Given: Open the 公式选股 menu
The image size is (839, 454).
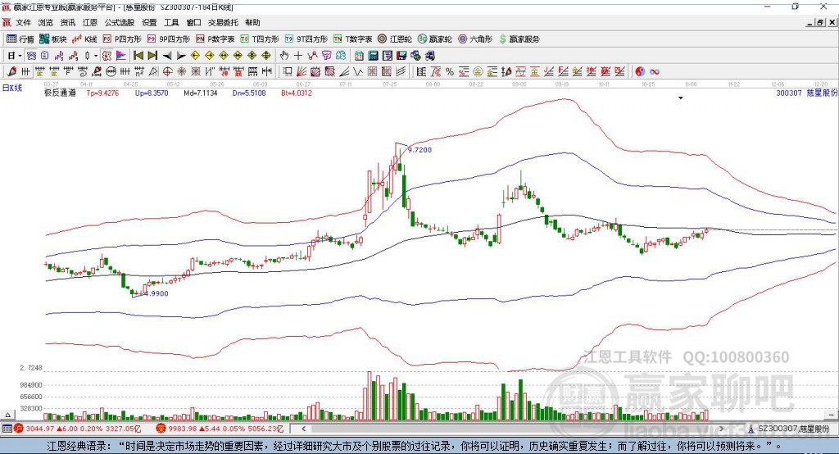Looking at the screenshot, I should (120, 22).
